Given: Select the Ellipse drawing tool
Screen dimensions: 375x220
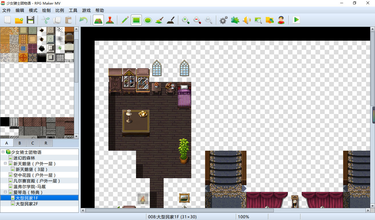Looking at the screenshot, I should (x=148, y=20).
